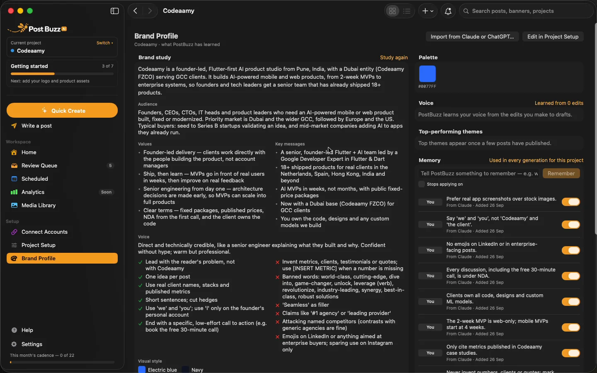This screenshot has height=373, width=597.
Task: Click the Settings gear icon
Action: coord(14,344)
